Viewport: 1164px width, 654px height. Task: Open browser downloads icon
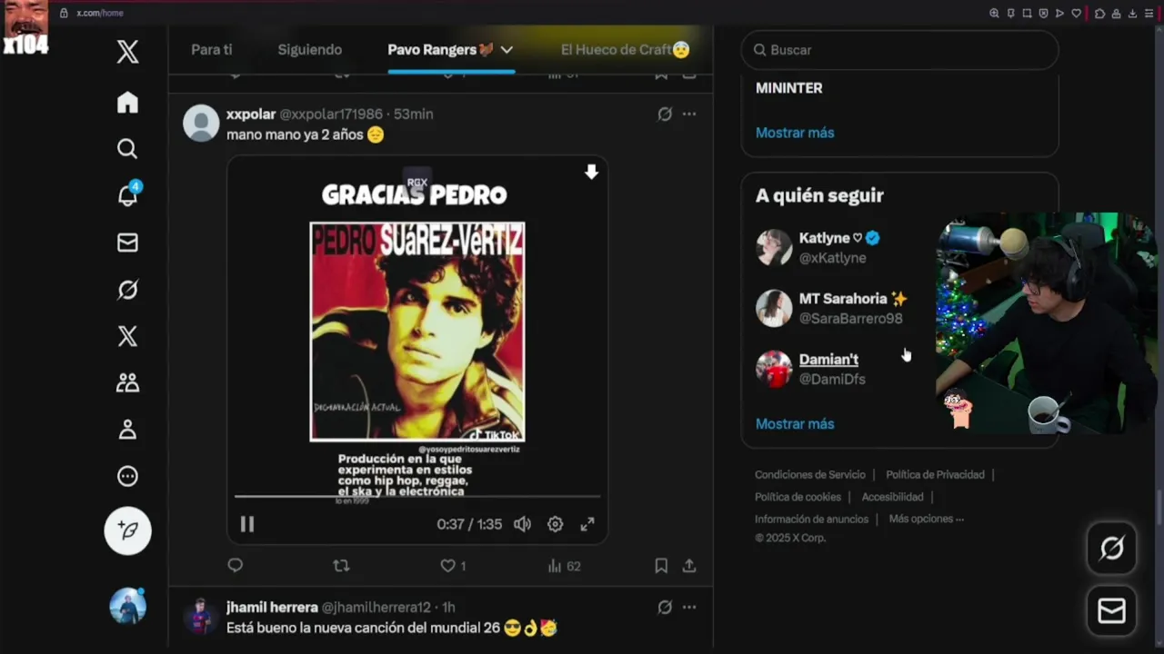(x=1132, y=13)
